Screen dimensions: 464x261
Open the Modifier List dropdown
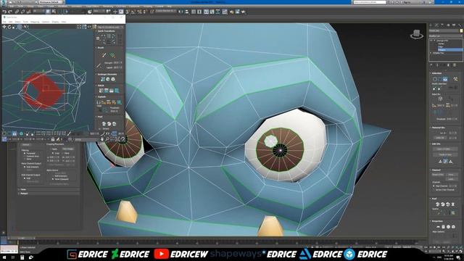pyautogui.click(x=446, y=36)
